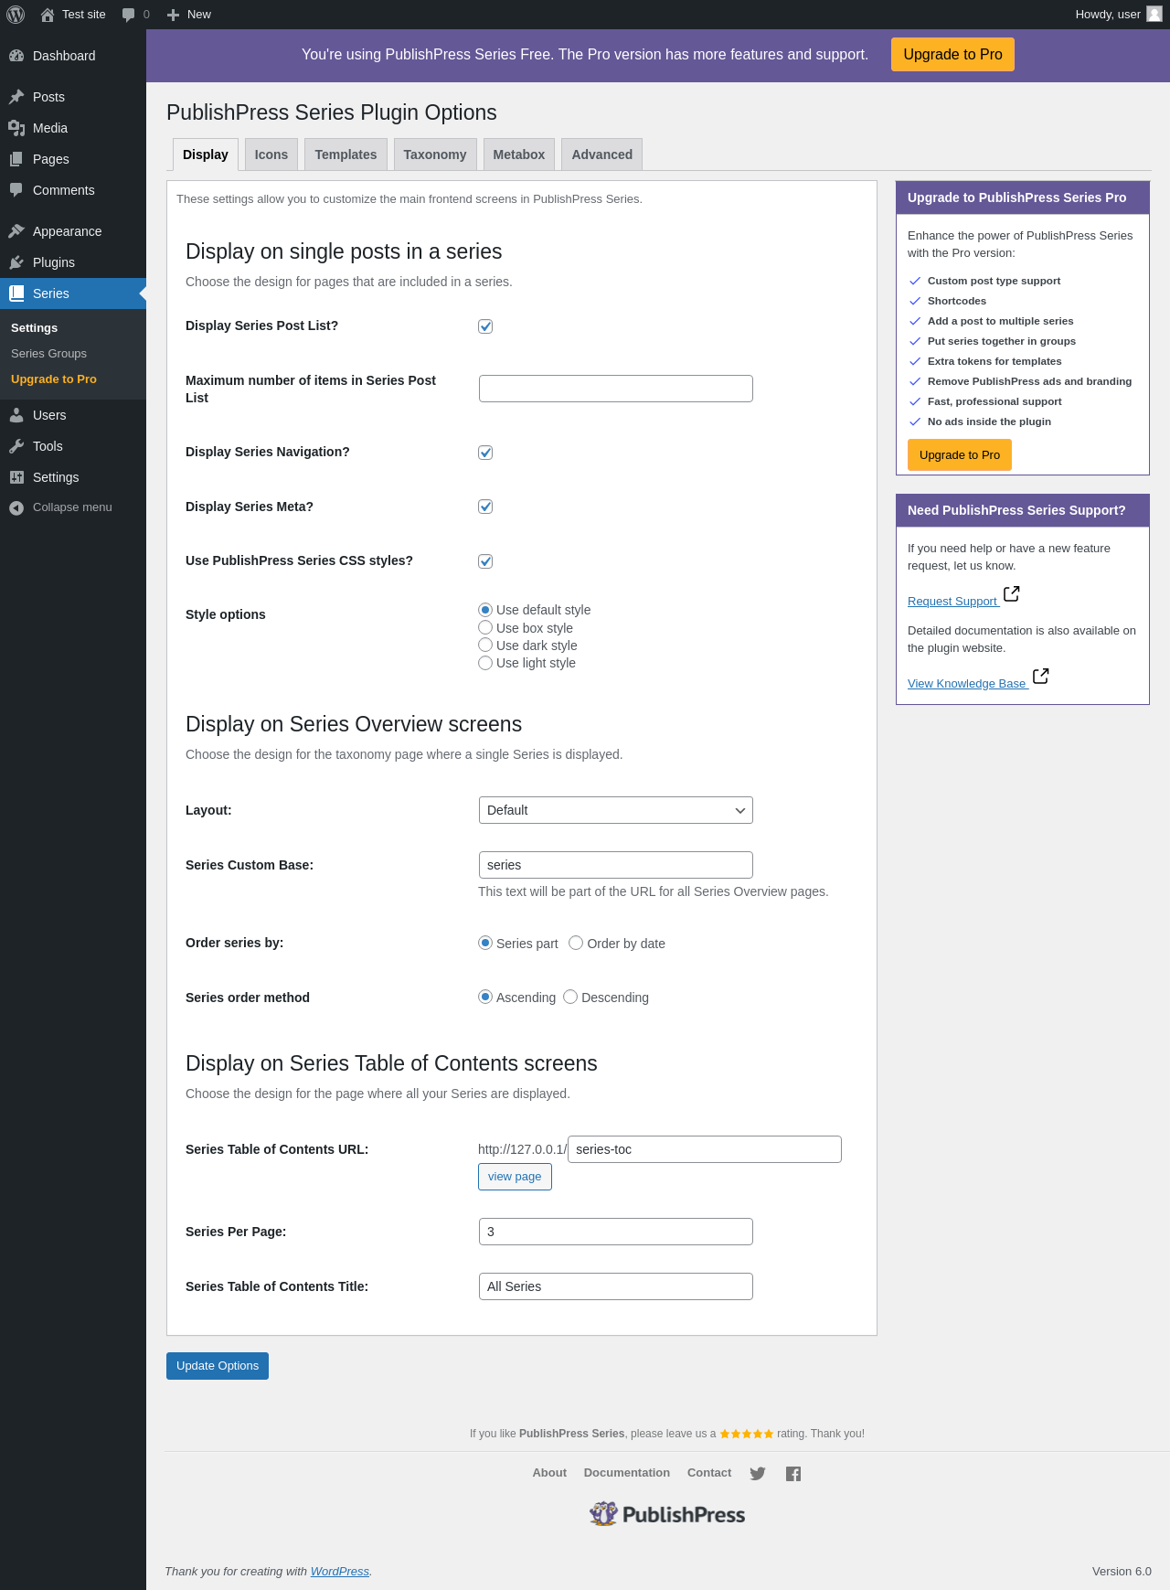1170x1590 pixels.
Task: Click the Dashboard gauge icon
Action: pos(16,56)
